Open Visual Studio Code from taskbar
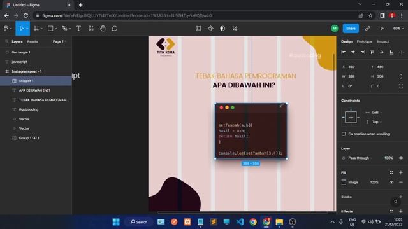 click(240, 222)
